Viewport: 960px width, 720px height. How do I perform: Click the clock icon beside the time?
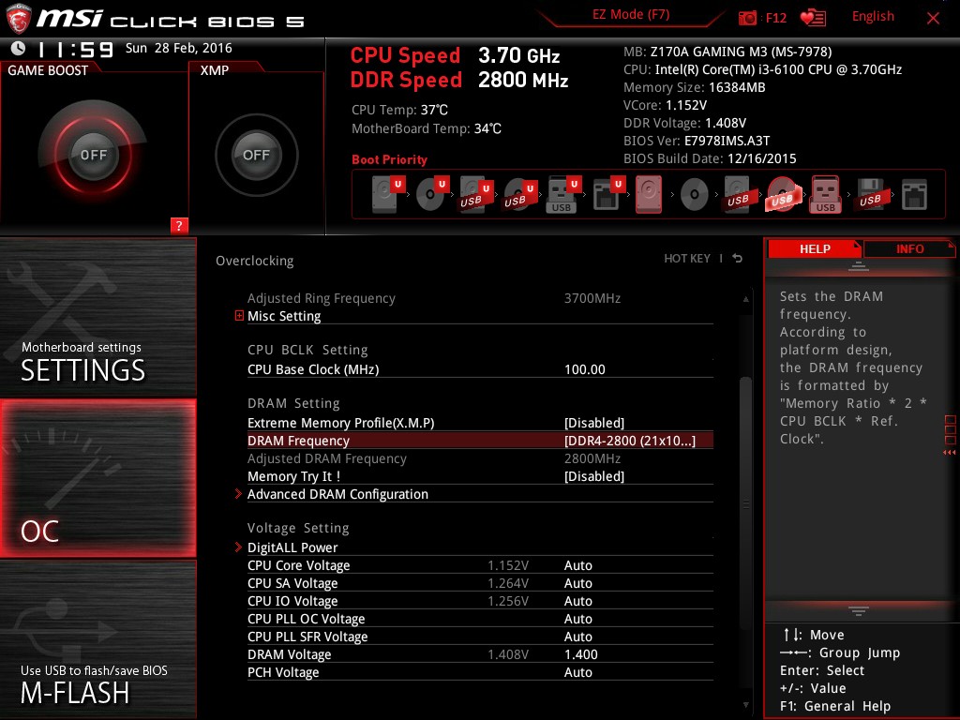(x=18, y=49)
